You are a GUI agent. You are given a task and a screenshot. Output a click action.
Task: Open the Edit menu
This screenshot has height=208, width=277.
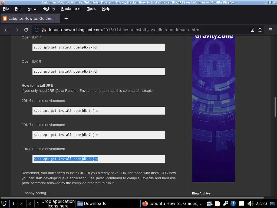point(18,9)
